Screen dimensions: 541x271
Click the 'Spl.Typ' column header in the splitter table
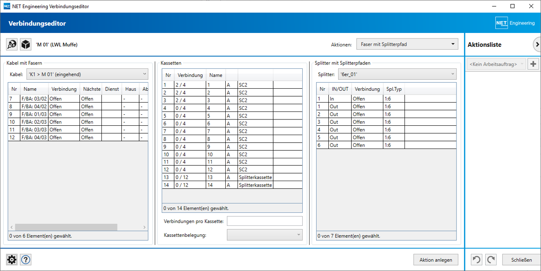(394, 89)
